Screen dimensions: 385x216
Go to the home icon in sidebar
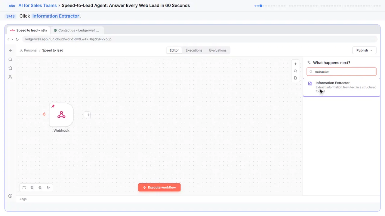click(10, 68)
